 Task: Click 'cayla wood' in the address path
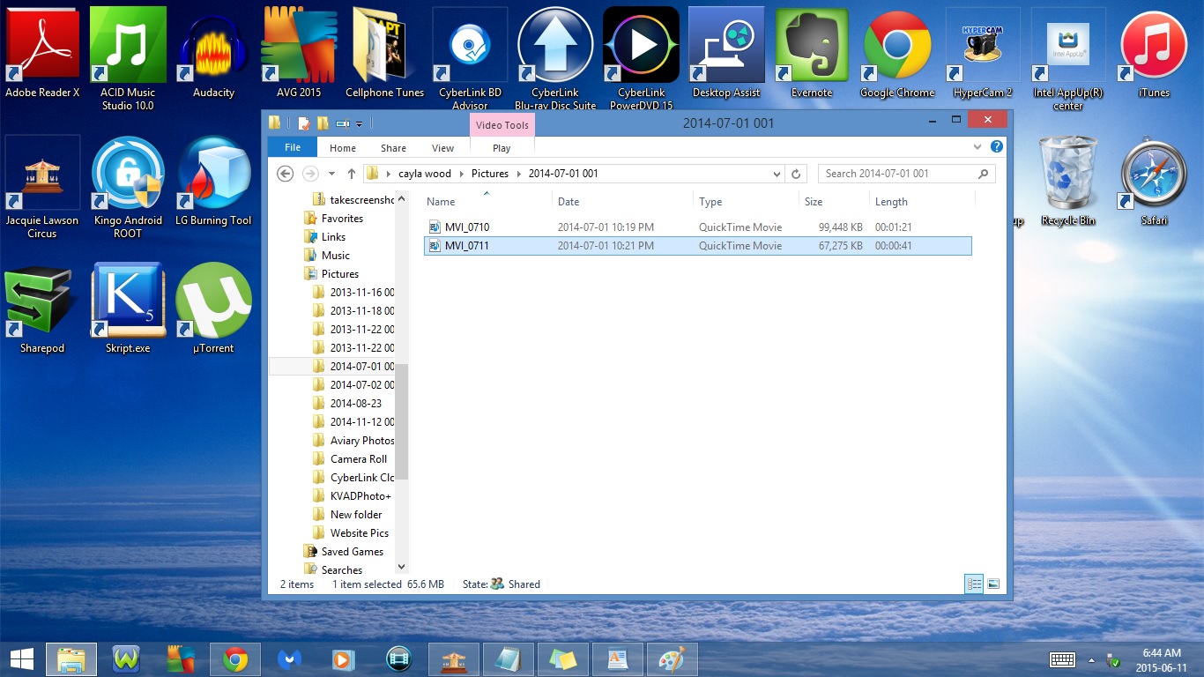(424, 174)
